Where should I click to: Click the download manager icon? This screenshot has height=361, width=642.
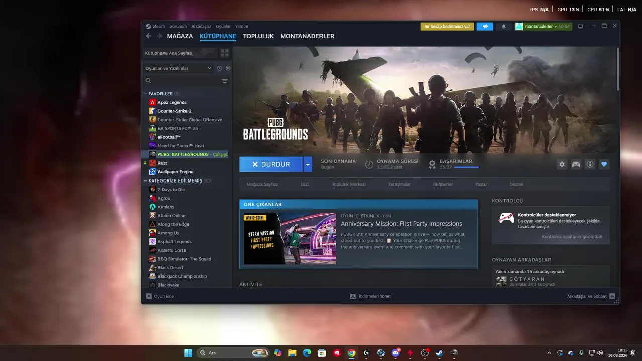click(353, 296)
